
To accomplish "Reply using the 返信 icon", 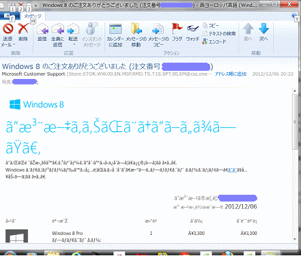I will tap(42, 29).
